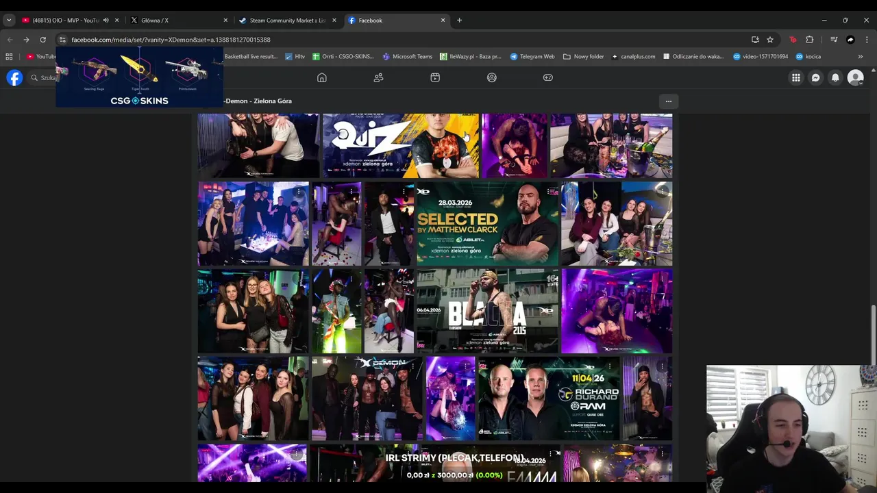Open the Friends icon in Facebook nav
The width and height of the screenshot is (877, 493).
[378, 77]
